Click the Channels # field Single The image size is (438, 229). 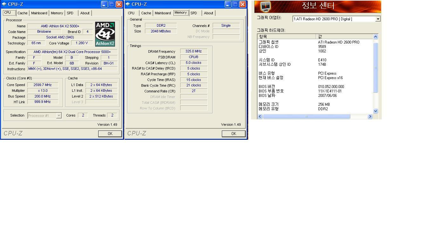tap(226, 25)
